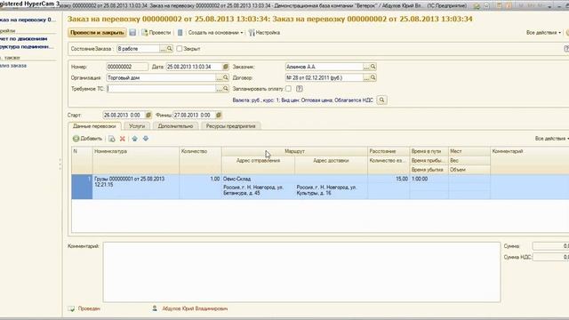Click the Провести post document button

point(156,33)
